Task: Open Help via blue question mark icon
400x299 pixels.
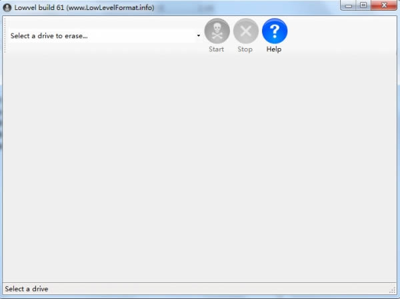Action: coord(275,31)
